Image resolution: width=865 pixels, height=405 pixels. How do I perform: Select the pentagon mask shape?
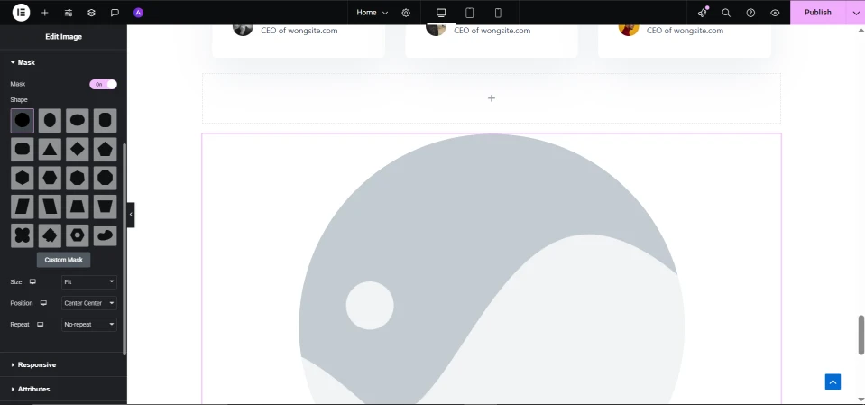(105, 149)
